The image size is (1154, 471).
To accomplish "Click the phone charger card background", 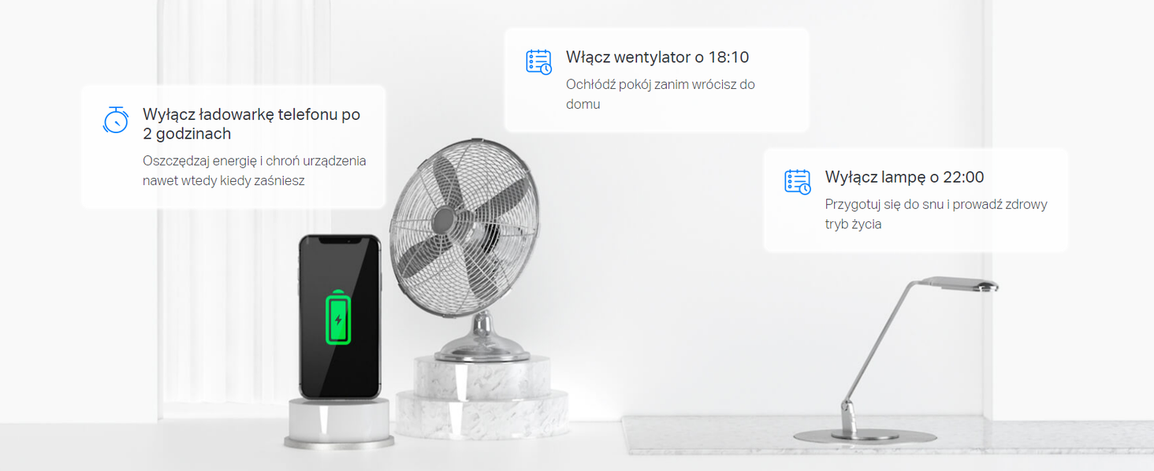I will click(x=233, y=146).
